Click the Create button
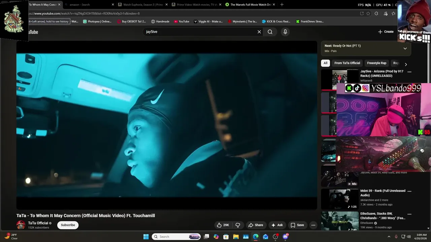This screenshot has width=431, height=242. coord(386,32)
